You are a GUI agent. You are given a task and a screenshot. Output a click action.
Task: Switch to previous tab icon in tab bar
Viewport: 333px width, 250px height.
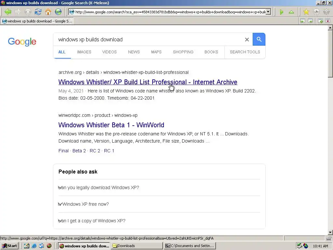(x=303, y=21)
